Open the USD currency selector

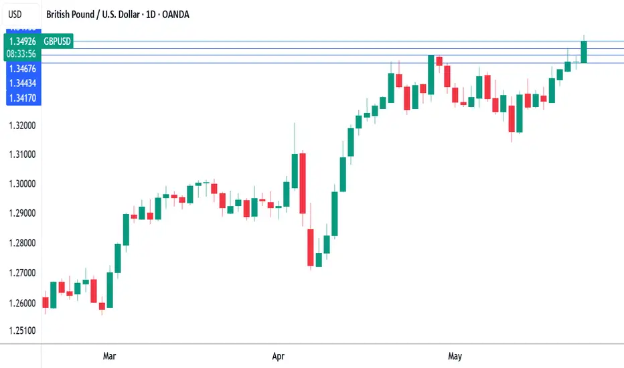pyautogui.click(x=15, y=15)
